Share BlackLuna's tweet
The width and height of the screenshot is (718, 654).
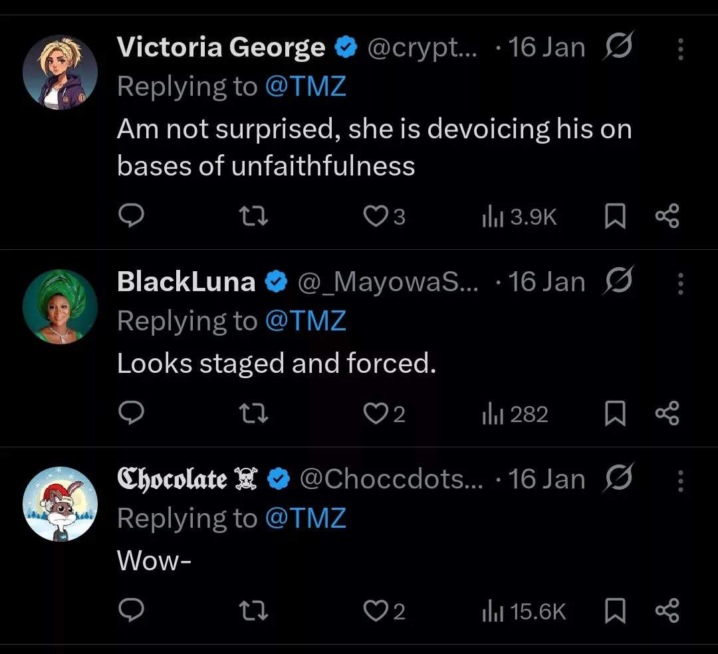point(667,413)
